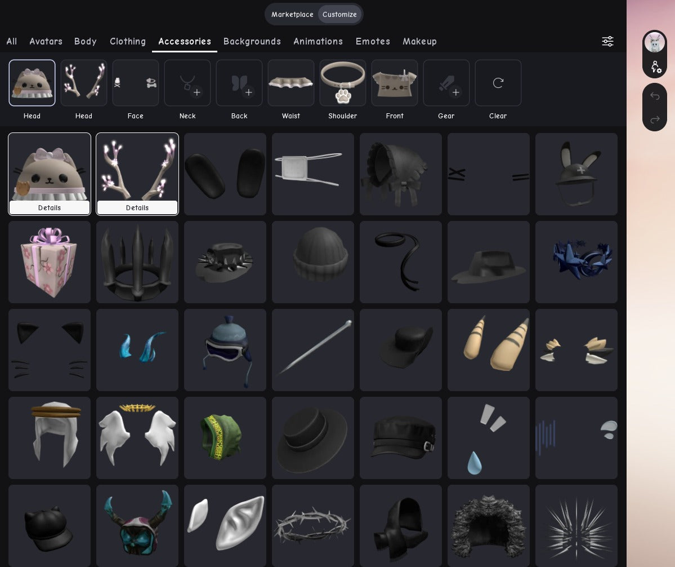The image size is (675, 567).
Task: Open Details for the cat hat item
Action: click(50, 207)
